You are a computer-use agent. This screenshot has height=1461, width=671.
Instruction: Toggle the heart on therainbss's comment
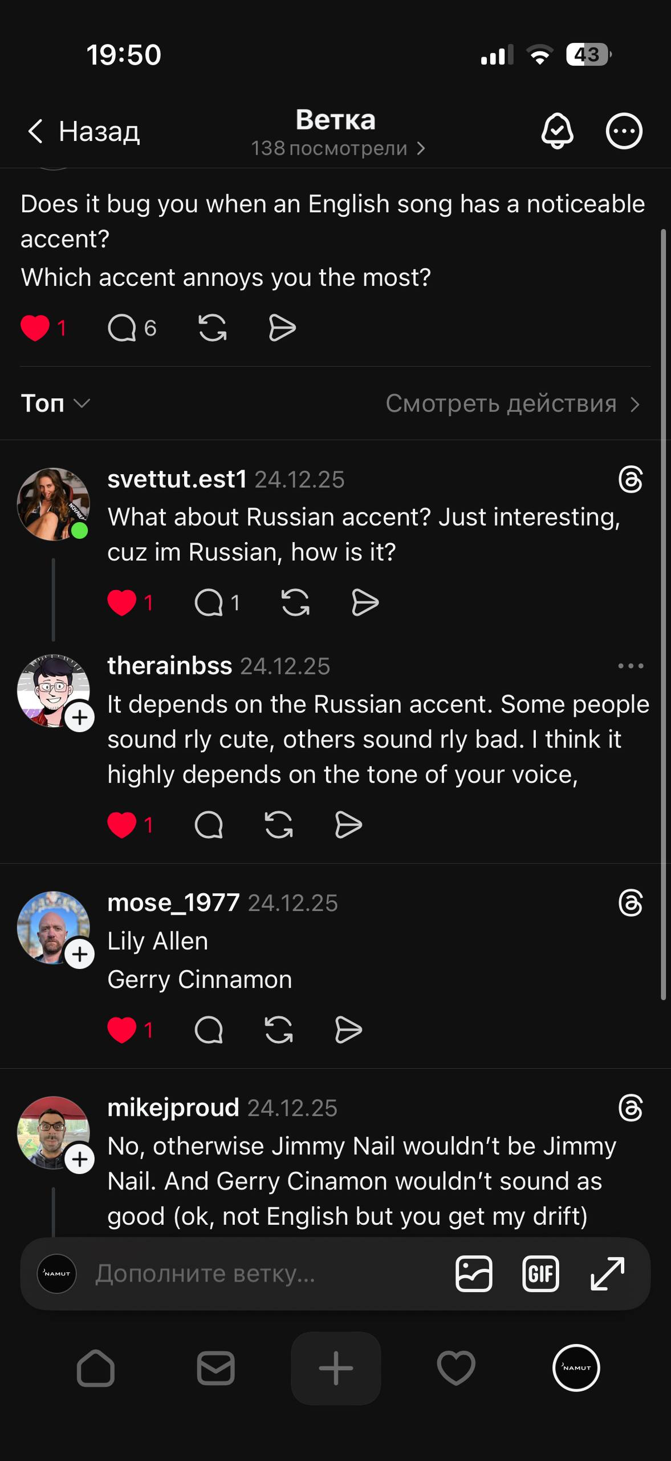point(122,825)
